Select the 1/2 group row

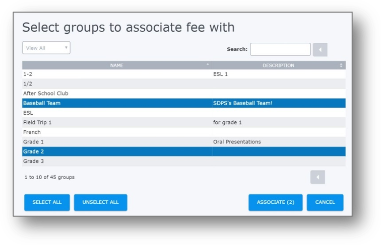[183, 84]
